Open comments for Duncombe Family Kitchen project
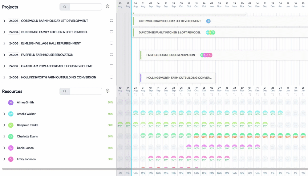The width and height of the screenshot is (308, 176). tap(111, 32)
